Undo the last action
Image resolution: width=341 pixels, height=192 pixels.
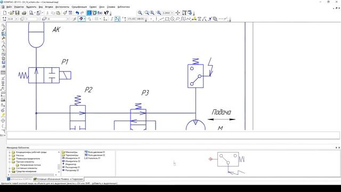pos(77,13)
